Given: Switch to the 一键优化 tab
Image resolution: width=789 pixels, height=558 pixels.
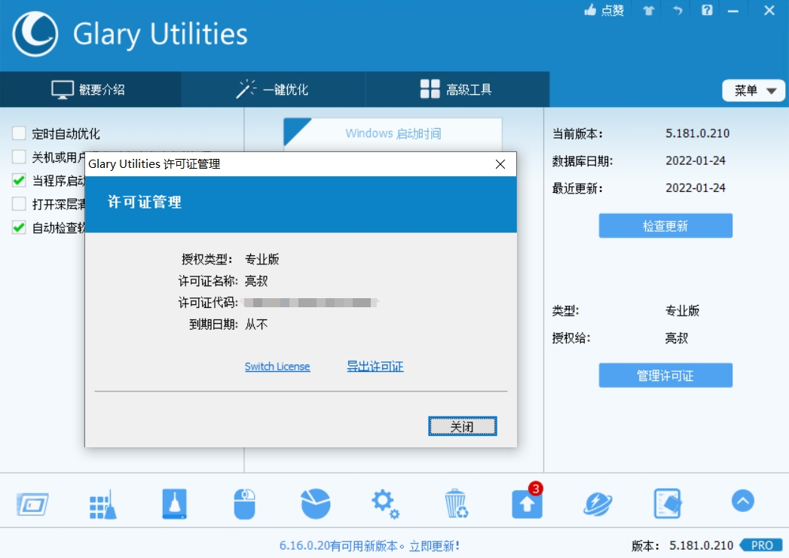Looking at the screenshot, I should (273, 90).
